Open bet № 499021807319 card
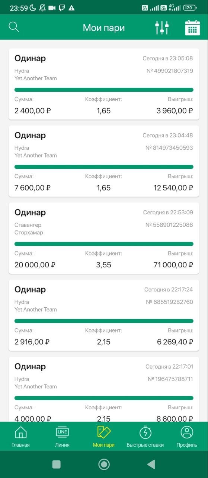 [104, 84]
